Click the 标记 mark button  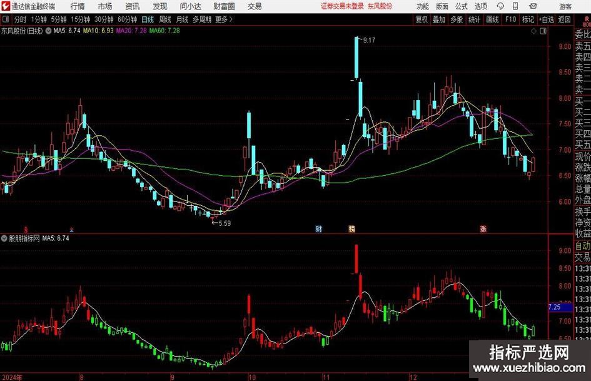click(528, 19)
